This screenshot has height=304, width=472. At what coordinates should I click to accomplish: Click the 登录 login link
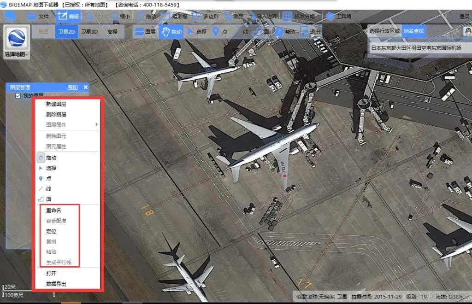coord(465,16)
